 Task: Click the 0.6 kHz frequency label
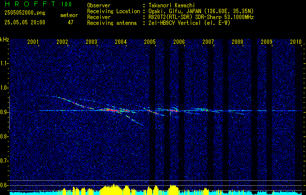(4, 185)
